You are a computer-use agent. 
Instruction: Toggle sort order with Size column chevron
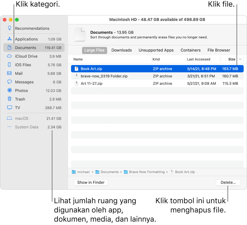pyautogui.click(x=240, y=59)
